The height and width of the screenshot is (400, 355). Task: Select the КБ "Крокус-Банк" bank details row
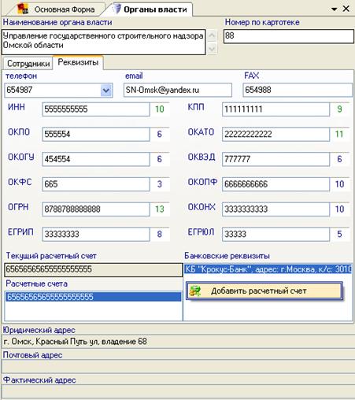[x=268, y=269]
